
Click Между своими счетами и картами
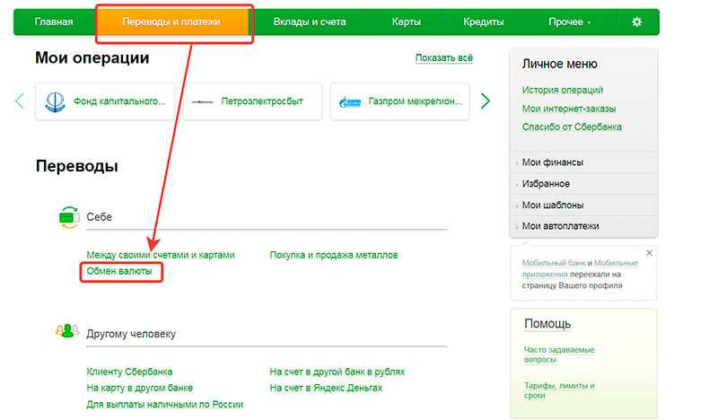[161, 255]
